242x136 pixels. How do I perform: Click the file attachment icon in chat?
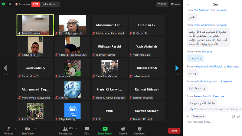coord(233,116)
